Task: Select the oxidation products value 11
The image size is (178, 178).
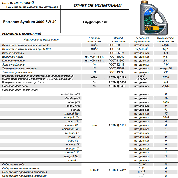Action: coord(166,172)
